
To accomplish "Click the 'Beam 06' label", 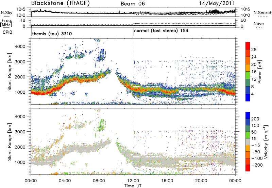I will [x=133, y=4].
